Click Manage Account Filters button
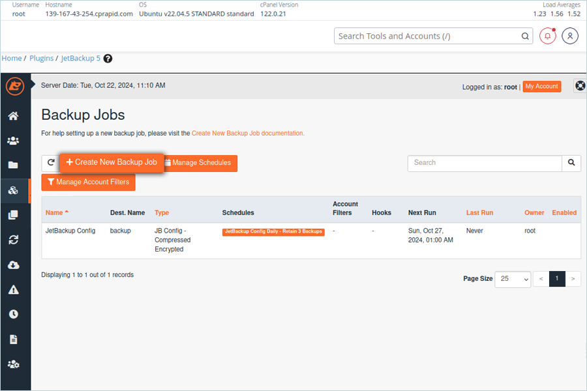This screenshot has height=391, width=587. pos(88,182)
